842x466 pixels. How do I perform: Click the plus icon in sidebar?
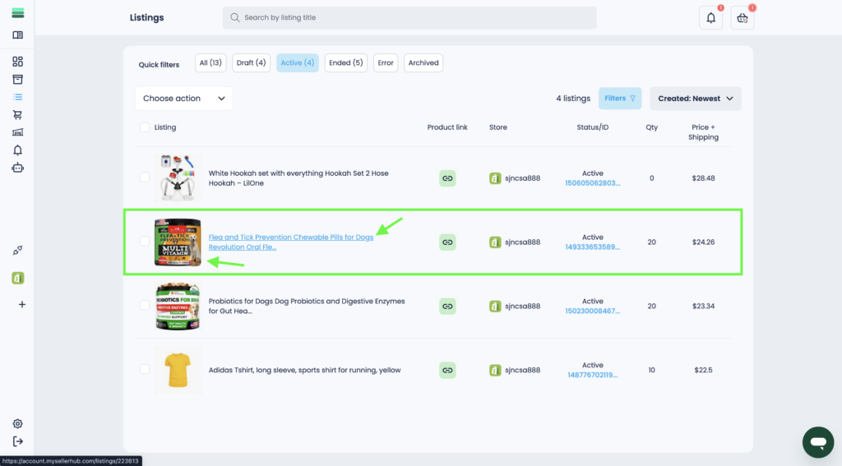click(x=21, y=304)
